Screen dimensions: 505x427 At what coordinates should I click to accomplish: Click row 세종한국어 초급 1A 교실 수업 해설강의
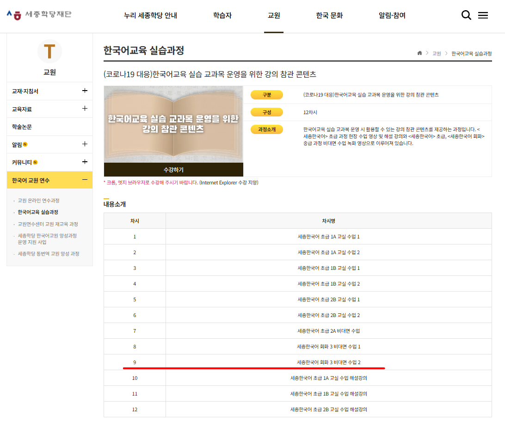(x=298, y=378)
